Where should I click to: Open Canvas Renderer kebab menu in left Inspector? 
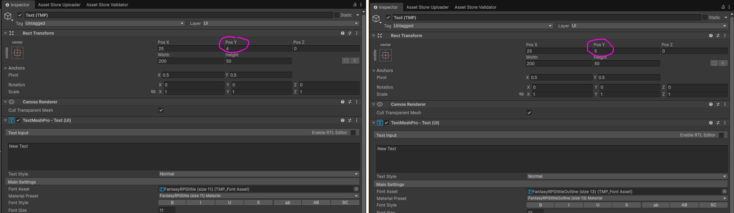tap(356, 102)
